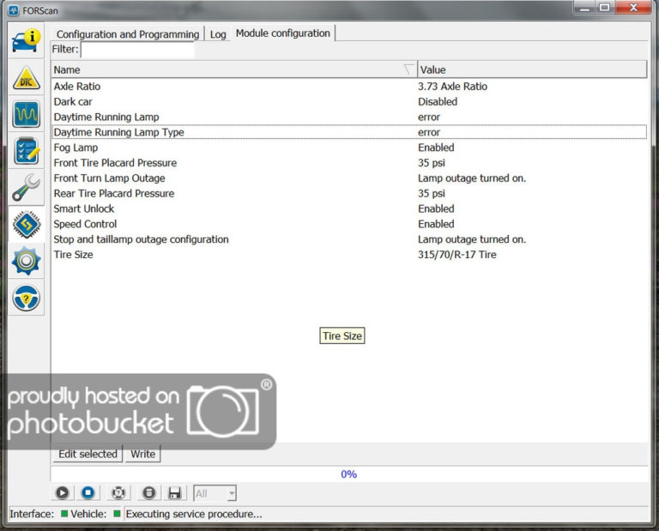Select Stop and taillamp outage configuration row

[349, 239]
